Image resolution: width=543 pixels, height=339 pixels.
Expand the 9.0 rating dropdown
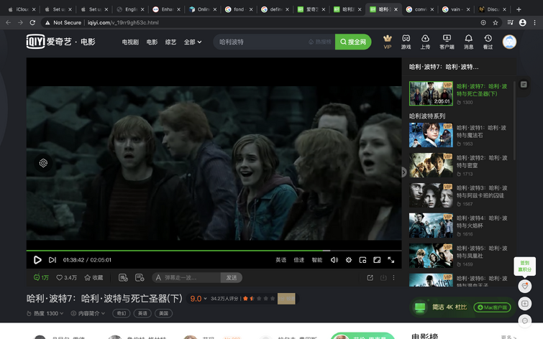click(199, 299)
